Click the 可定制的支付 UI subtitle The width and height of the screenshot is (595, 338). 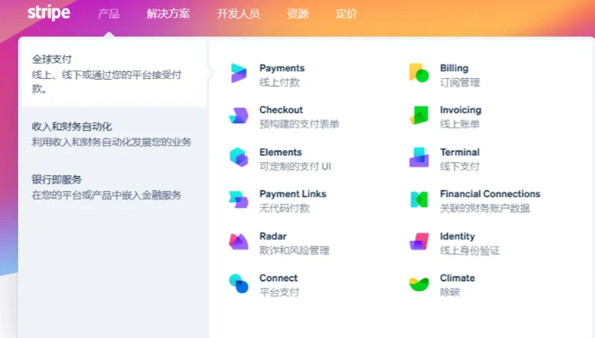tap(295, 166)
